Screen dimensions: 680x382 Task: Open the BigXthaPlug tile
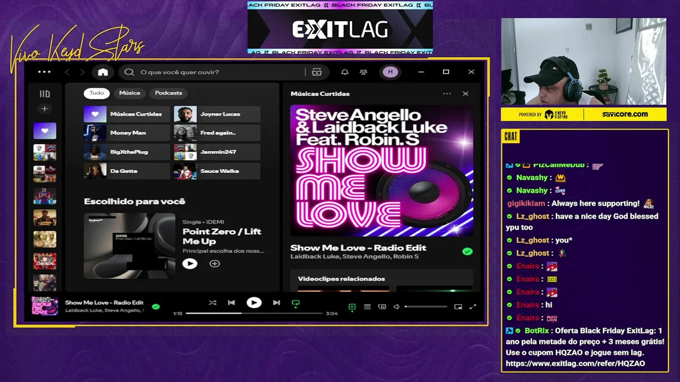[126, 152]
